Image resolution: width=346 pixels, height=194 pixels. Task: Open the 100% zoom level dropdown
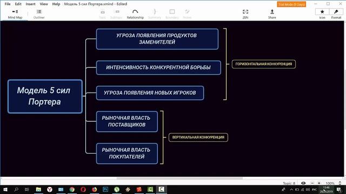pos(330,183)
